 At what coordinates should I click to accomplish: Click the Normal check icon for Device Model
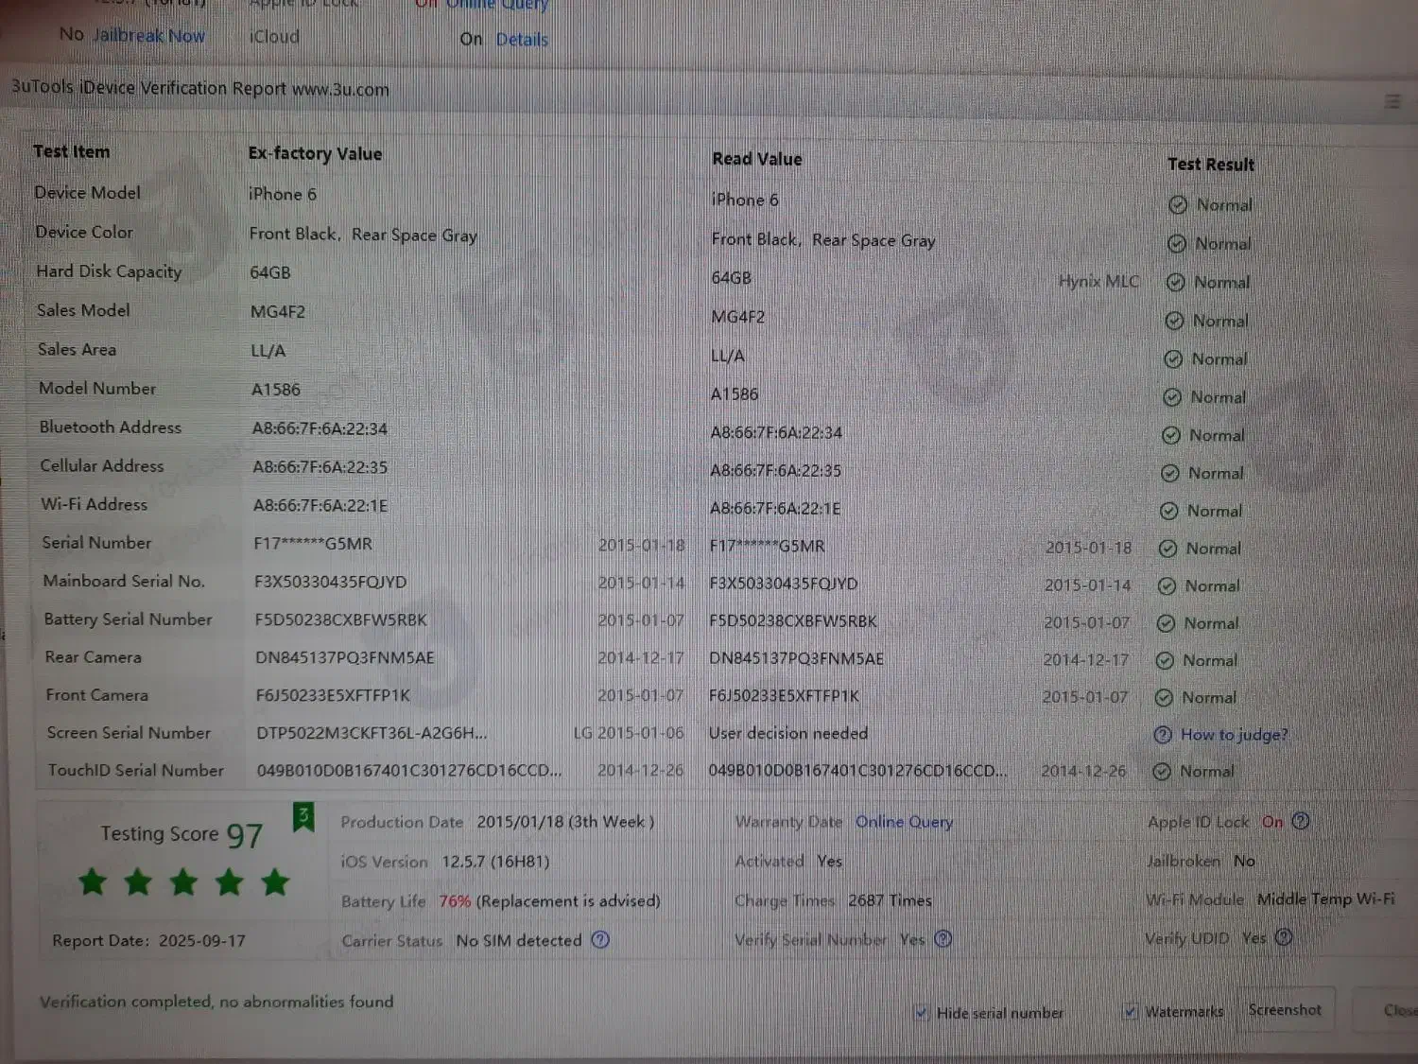(x=1178, y=205)
